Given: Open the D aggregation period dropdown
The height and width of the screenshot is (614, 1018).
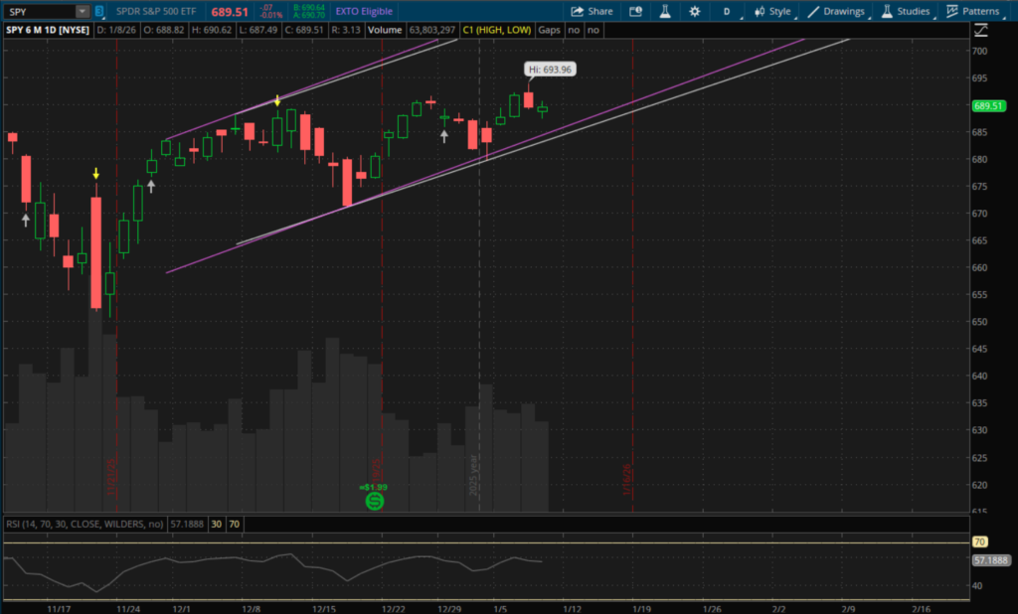Looking at the screenshot, I should point(729,11).
